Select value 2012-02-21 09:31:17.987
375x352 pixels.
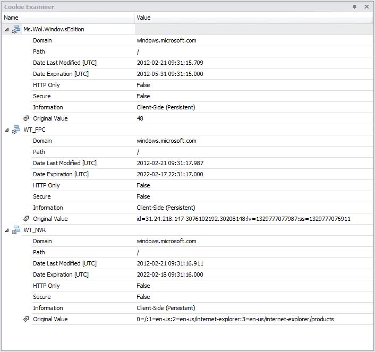[x=170, y=163]
